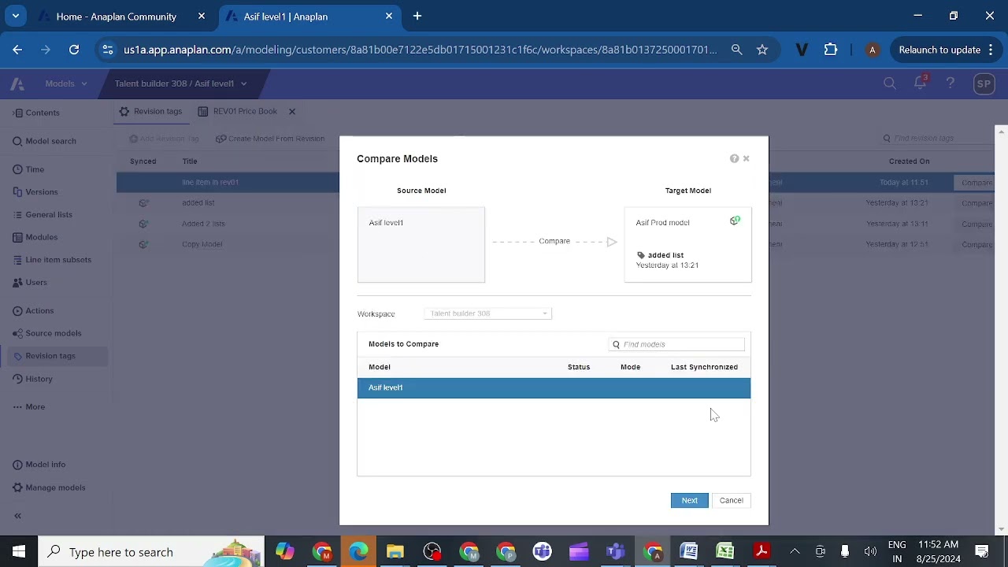Open the SP user profile avatar
The width and height of the screenshot is (1008, 567).
click(984, 83)
